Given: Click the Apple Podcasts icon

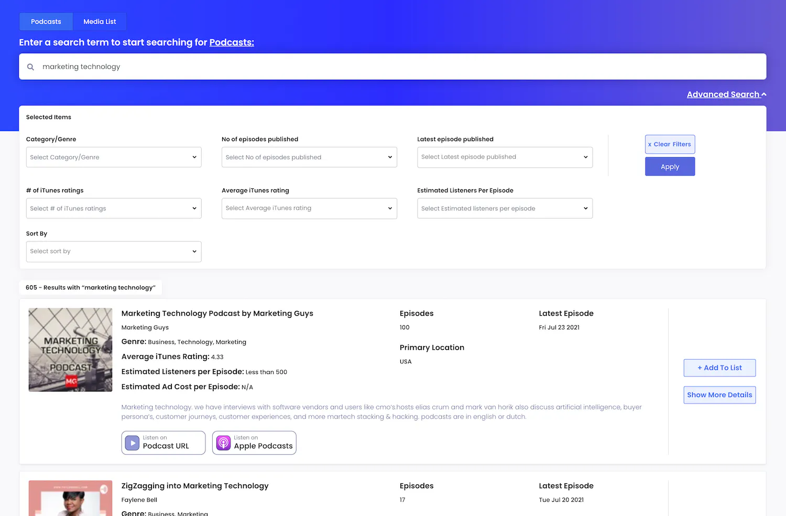Looking at the screenshot, I should point(223,443).
